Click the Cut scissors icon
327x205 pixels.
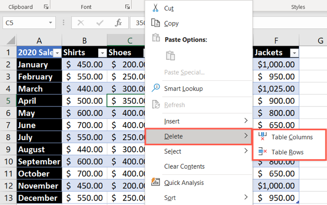[x=155, y=8]
